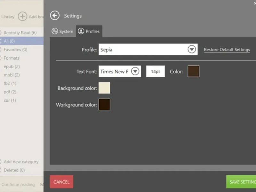Open the Background color swatch

point(104,88)
